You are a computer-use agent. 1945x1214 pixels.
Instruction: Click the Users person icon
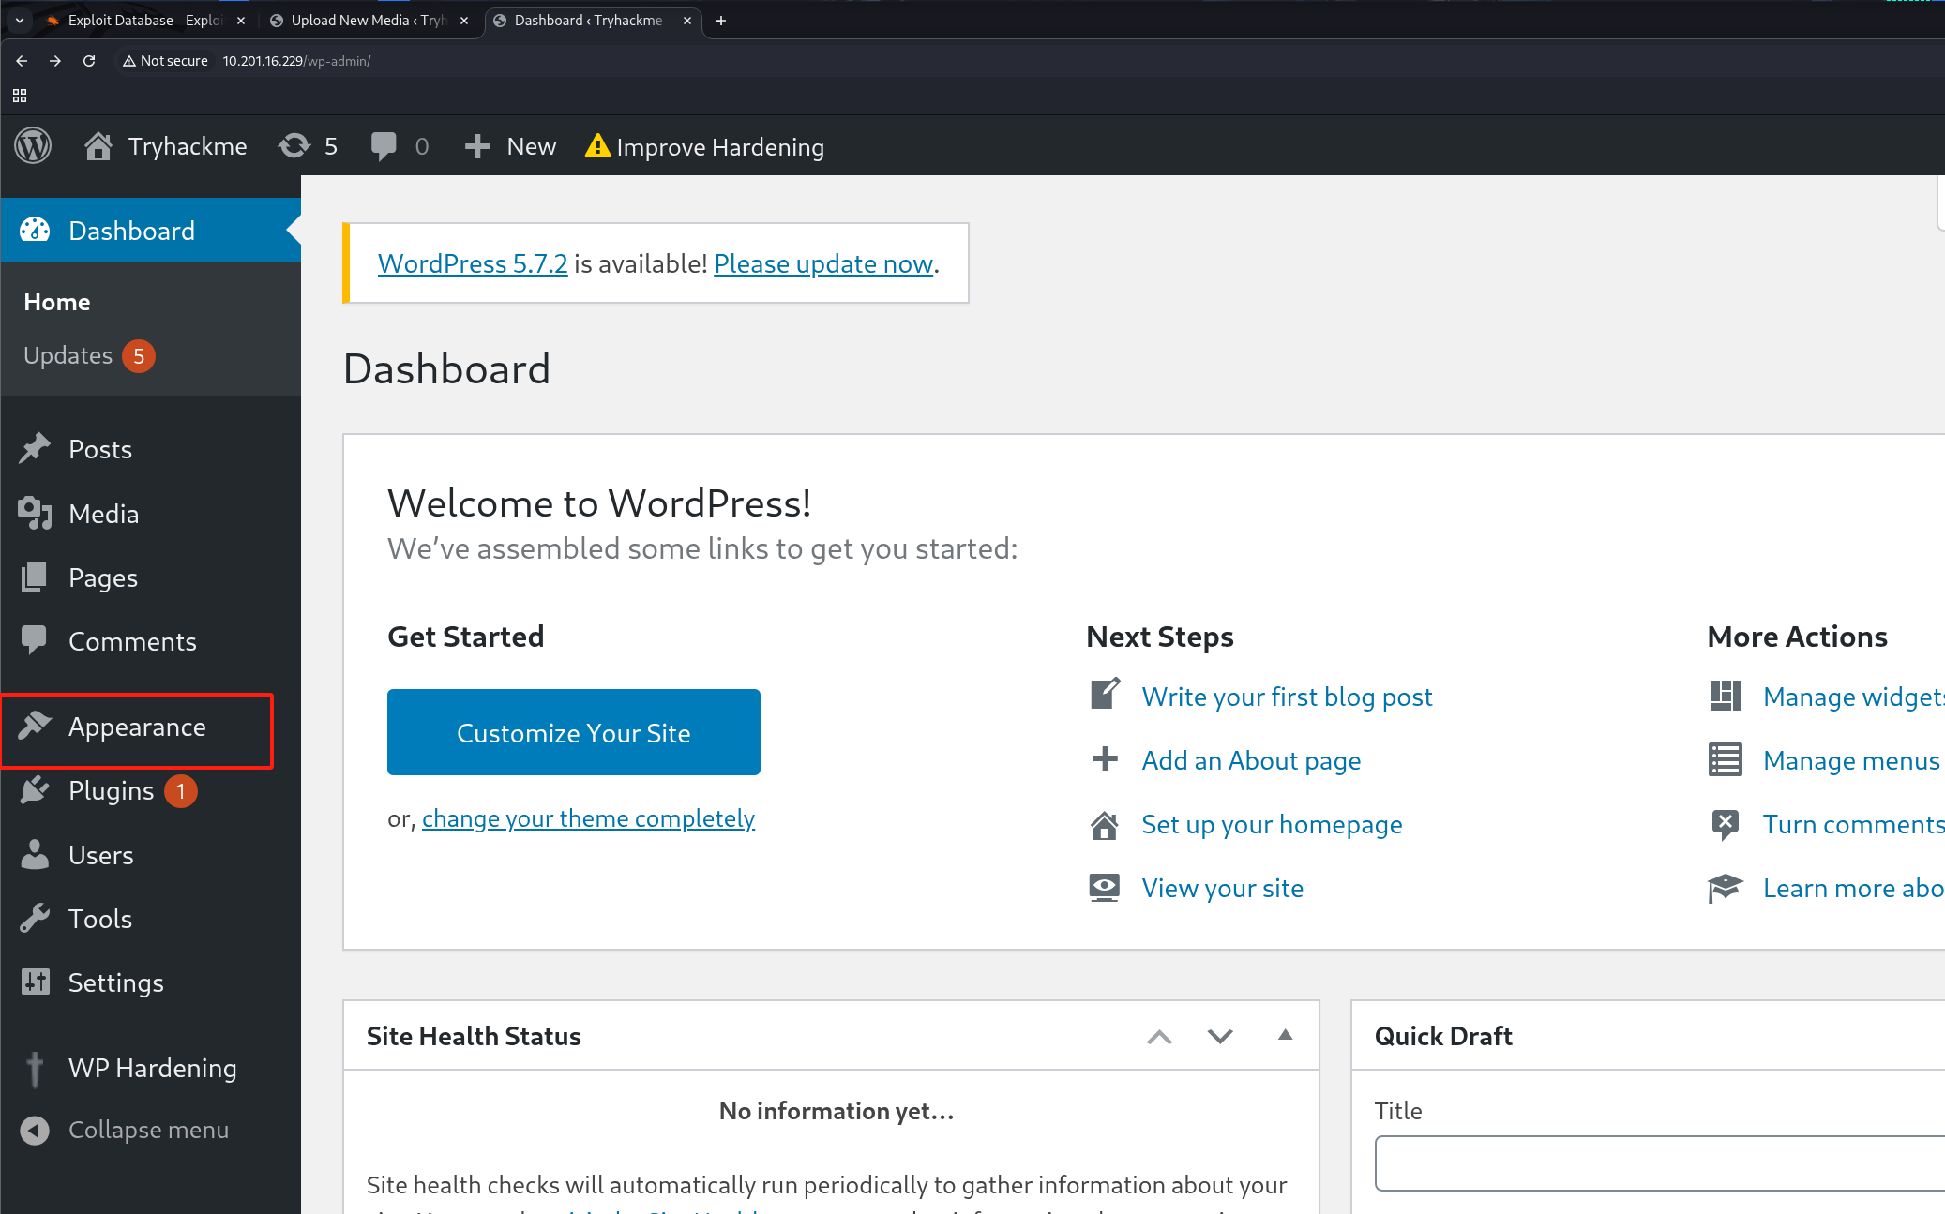tap(35, 854)
